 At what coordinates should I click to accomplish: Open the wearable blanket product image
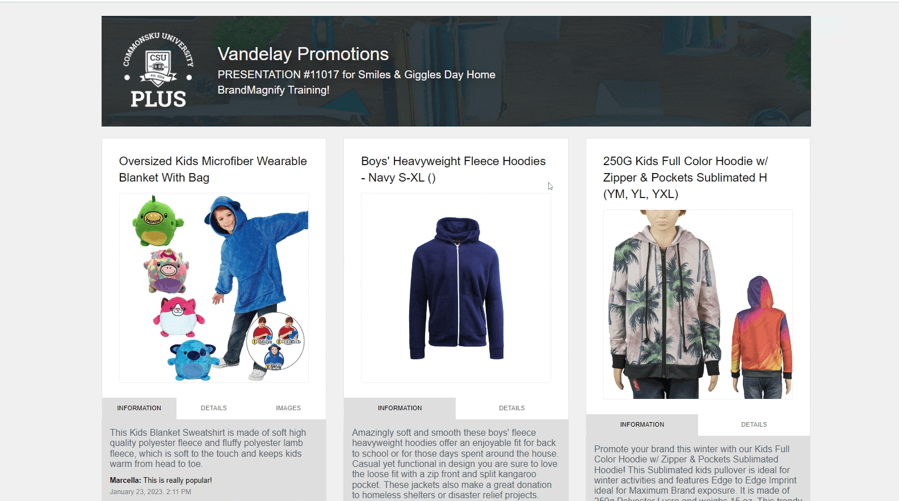(214, 288)
